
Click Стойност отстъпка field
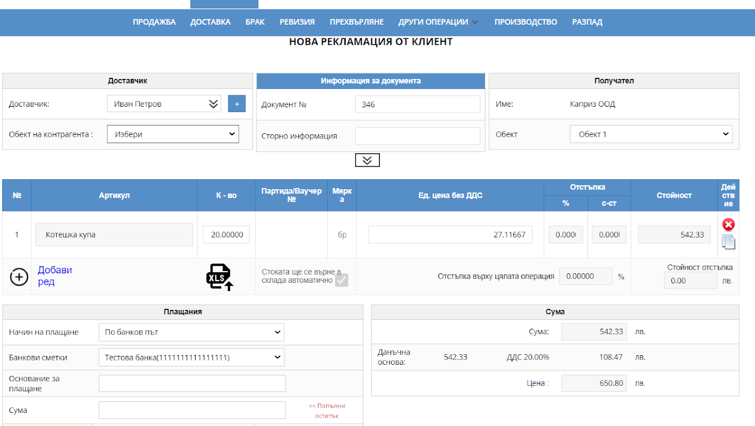pos(691,280)
